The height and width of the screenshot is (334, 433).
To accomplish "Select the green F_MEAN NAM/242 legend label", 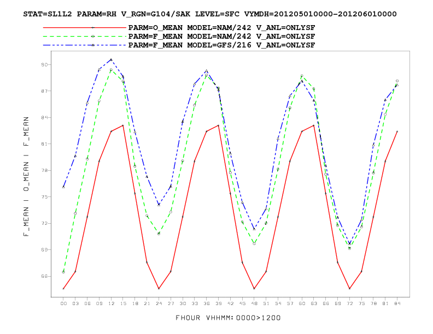I will coord(221,37).
